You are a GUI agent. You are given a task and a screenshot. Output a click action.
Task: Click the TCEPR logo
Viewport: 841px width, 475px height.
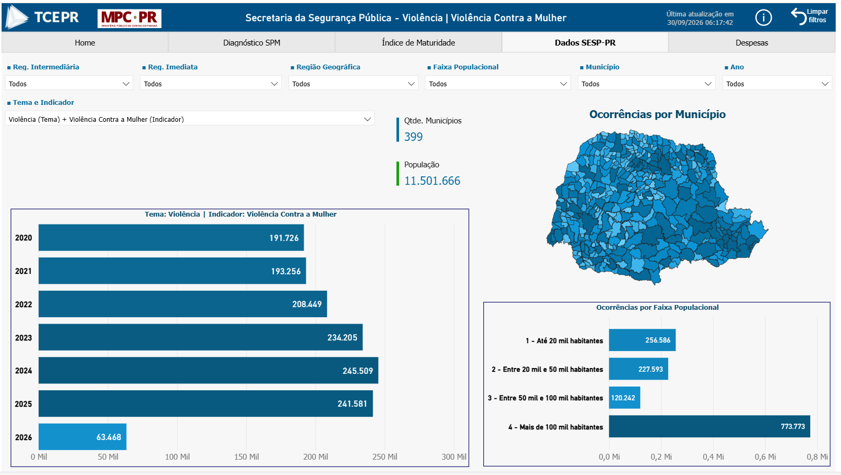click(x=42, y=17)
